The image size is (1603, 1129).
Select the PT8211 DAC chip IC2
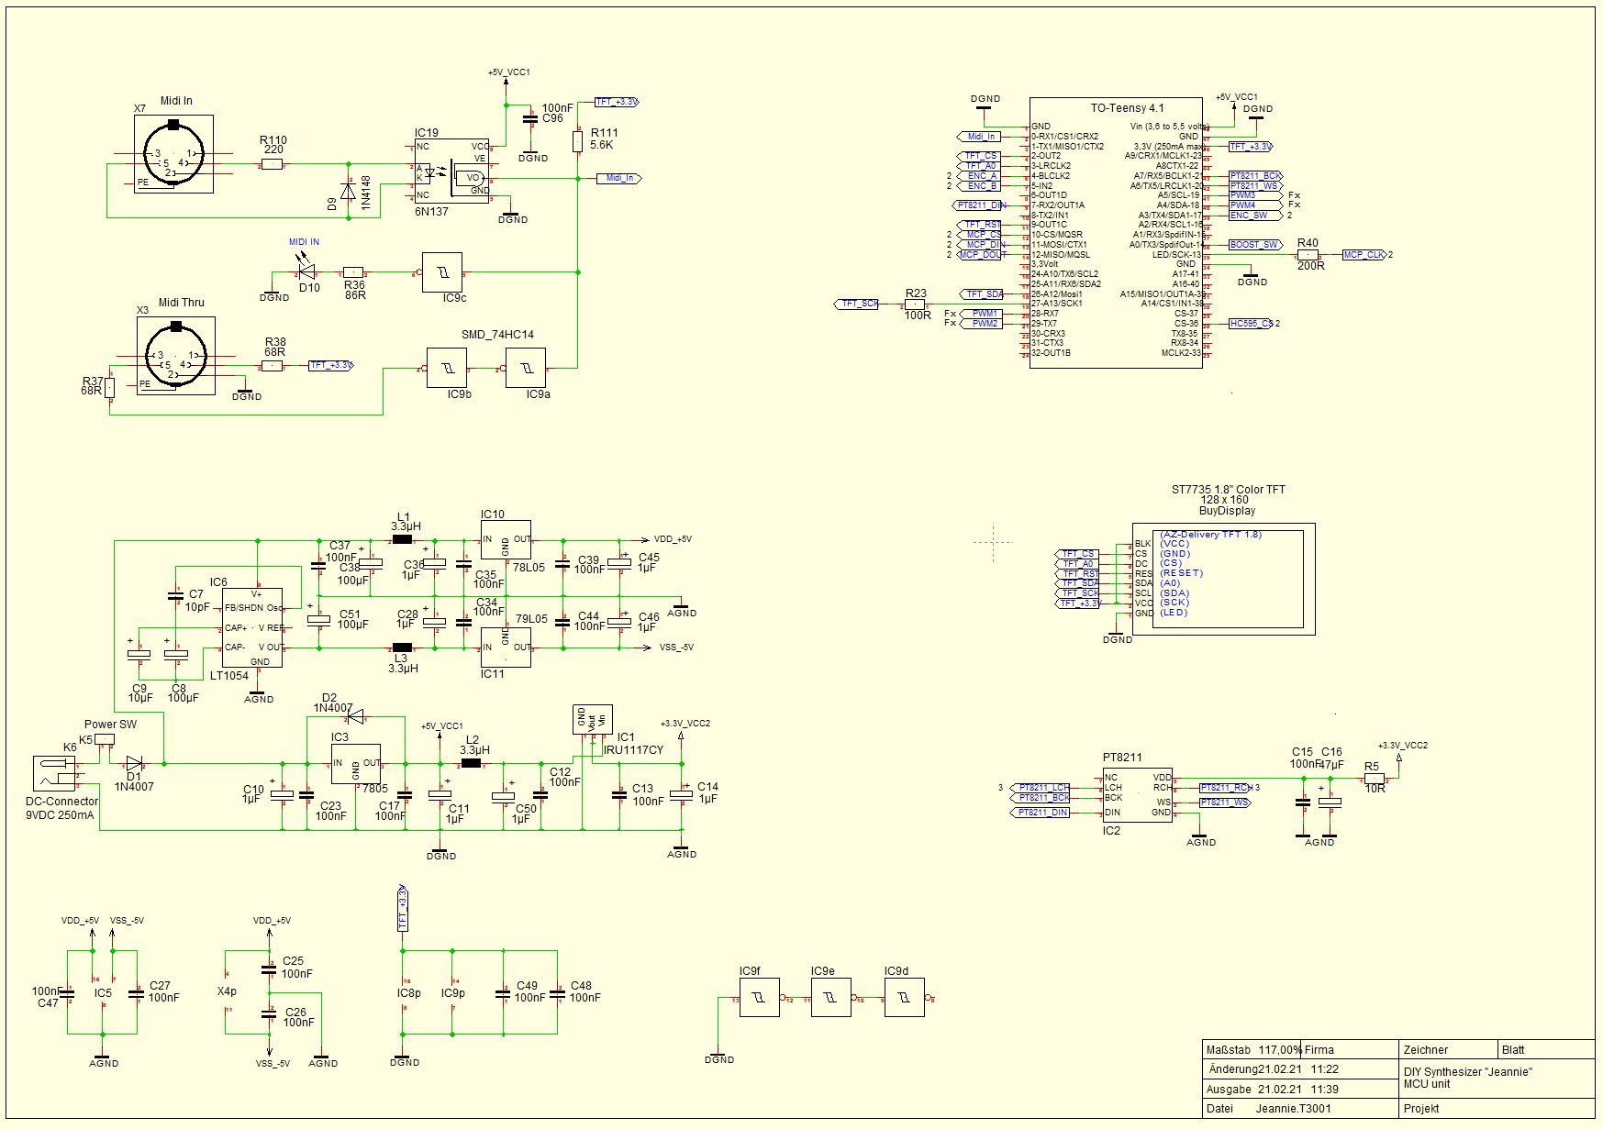click(x=1136, y=794)
